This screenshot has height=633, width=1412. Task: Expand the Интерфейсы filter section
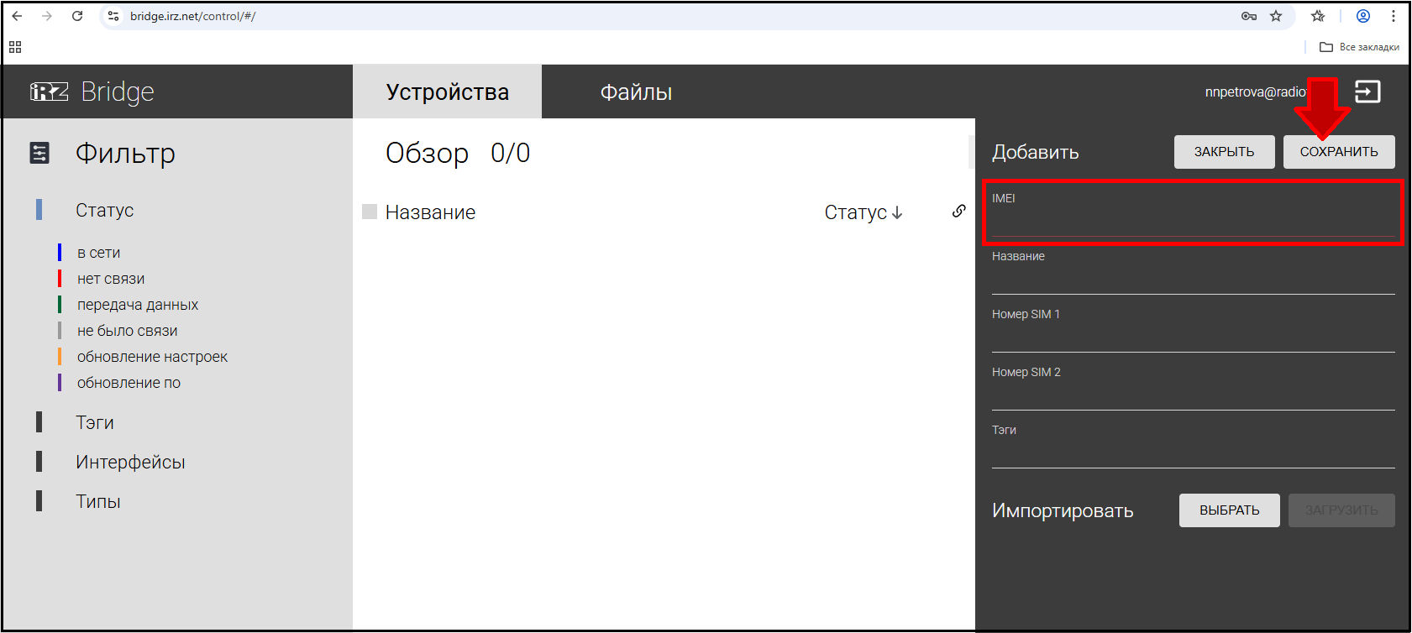(130, 462)
